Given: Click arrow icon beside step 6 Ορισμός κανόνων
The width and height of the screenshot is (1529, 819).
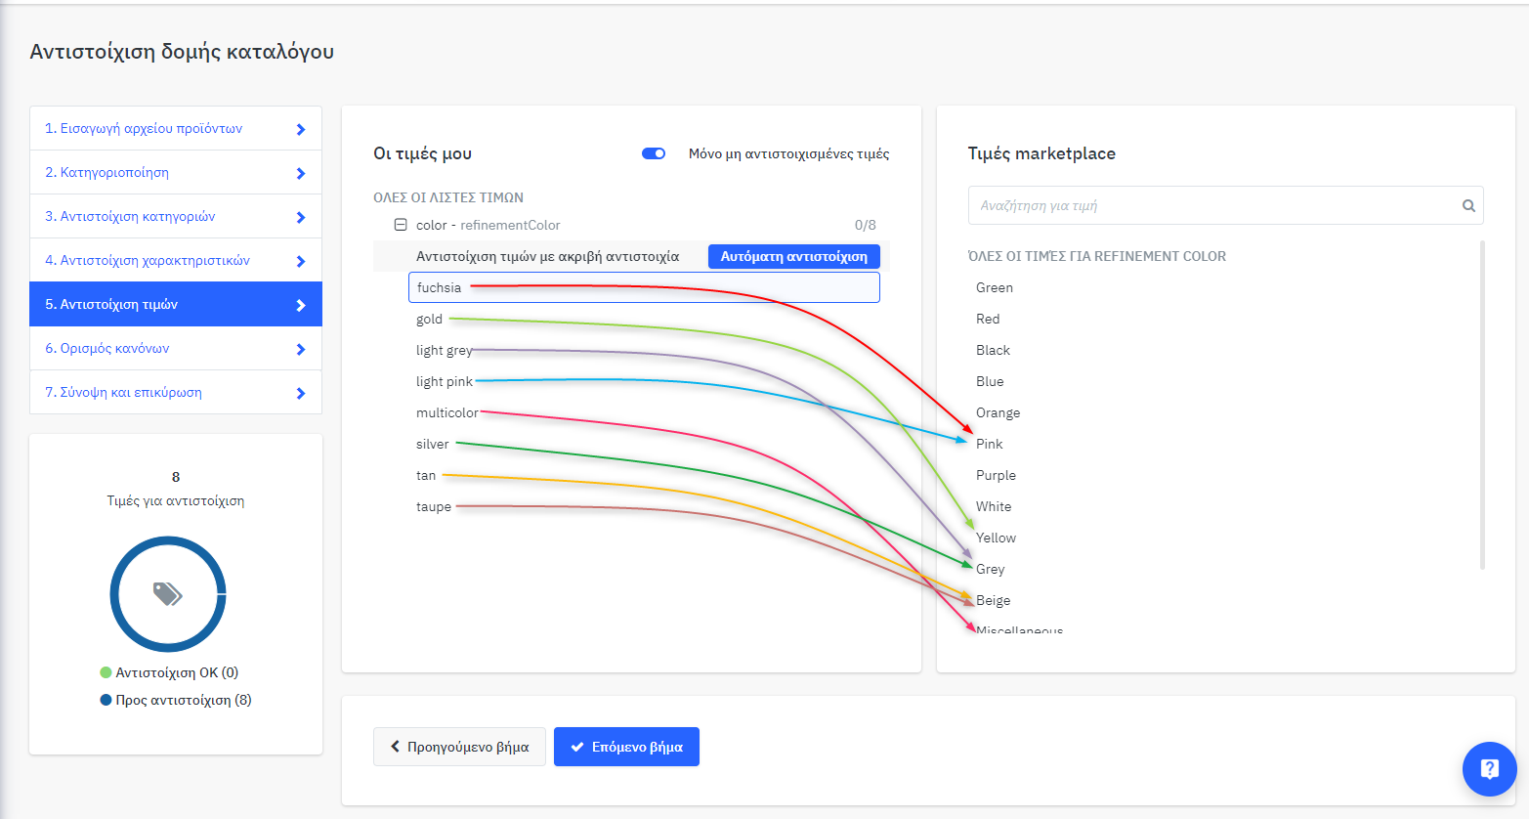Looking at the screenshot, I should pos(301,349).
